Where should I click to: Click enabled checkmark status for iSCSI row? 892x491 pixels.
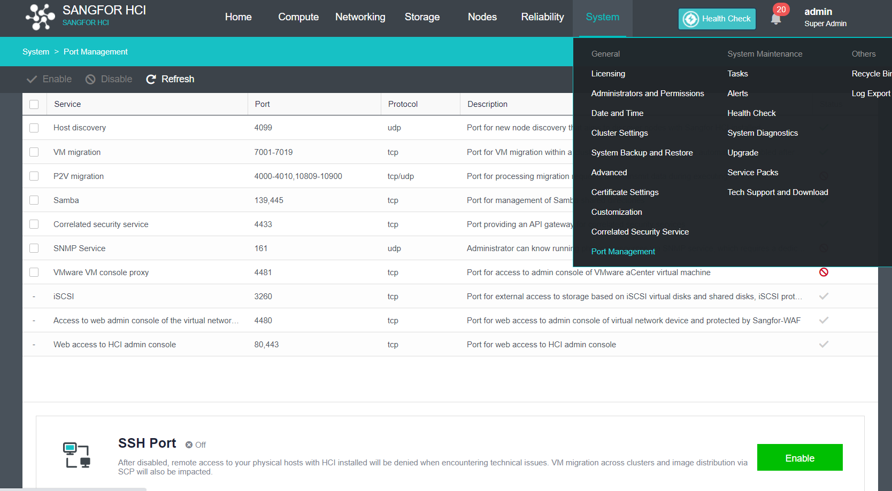click(x=824, y=296)
